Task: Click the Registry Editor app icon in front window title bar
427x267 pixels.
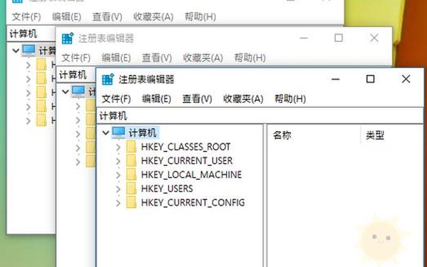Action: coord(108,80)
